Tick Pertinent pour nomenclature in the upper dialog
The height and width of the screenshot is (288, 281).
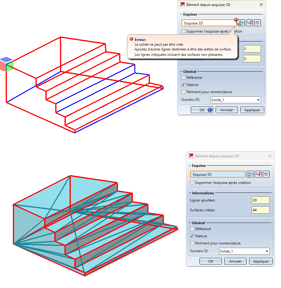click(x=183, y=92)
